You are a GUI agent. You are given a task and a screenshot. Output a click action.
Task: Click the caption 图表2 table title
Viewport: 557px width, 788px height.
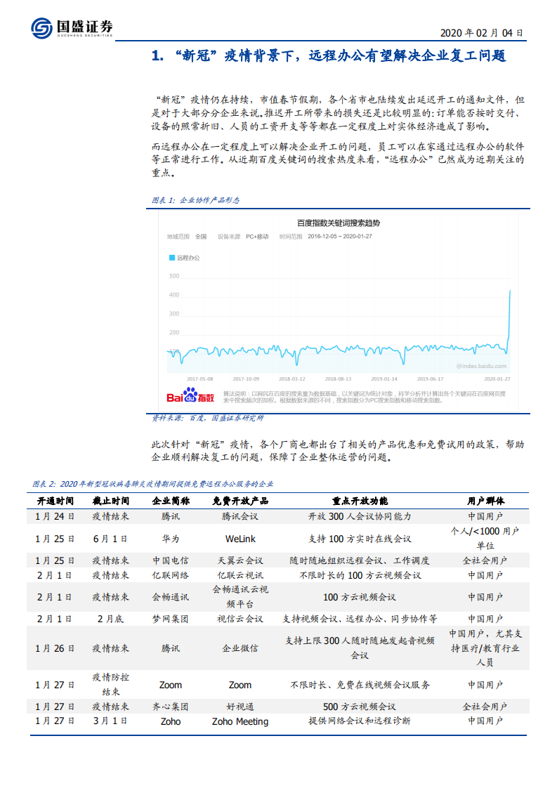[153, 484]
